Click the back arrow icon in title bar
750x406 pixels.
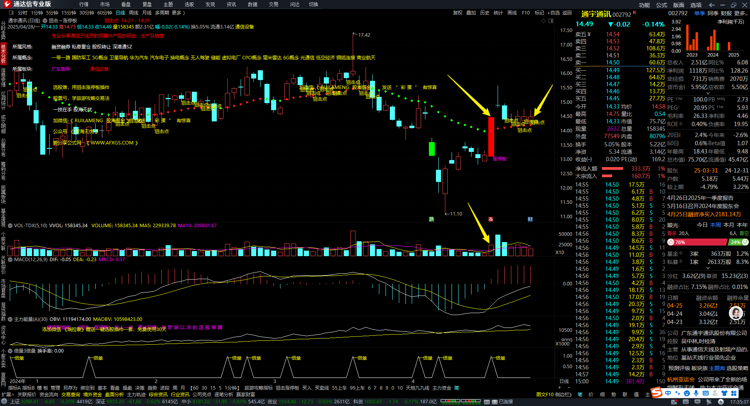712,5
